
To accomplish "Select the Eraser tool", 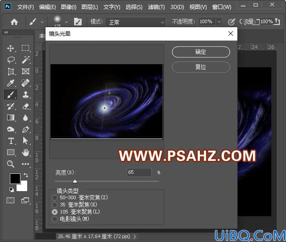I will tap(25, 106).
